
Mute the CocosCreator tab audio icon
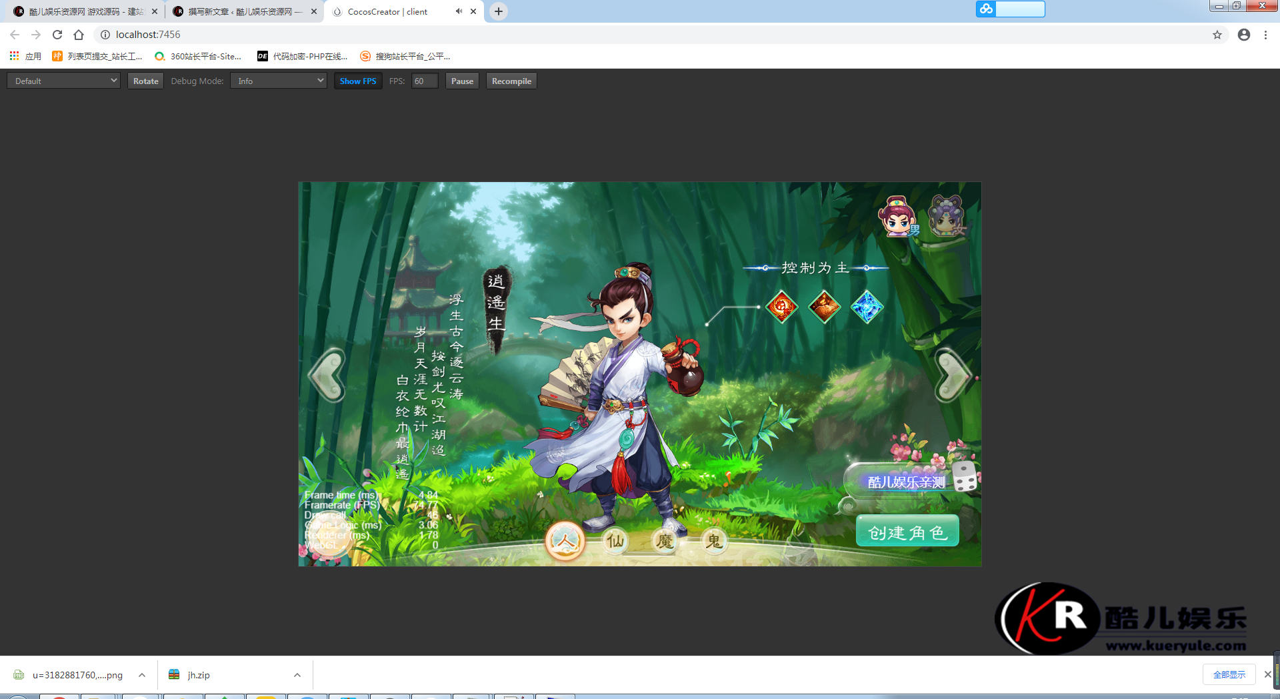(459, 11)
